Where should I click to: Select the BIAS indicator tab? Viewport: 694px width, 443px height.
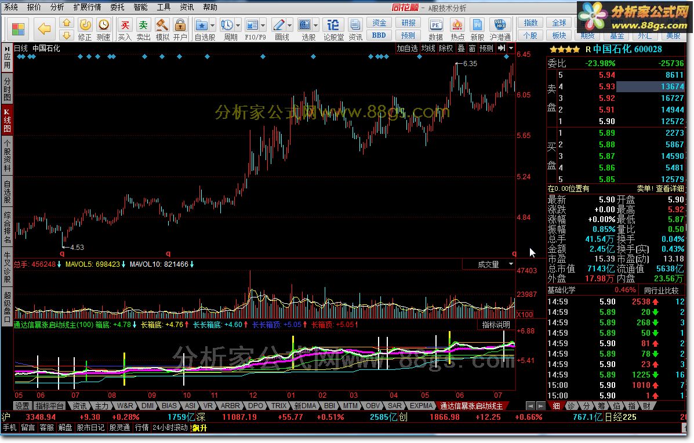point(169,405)
